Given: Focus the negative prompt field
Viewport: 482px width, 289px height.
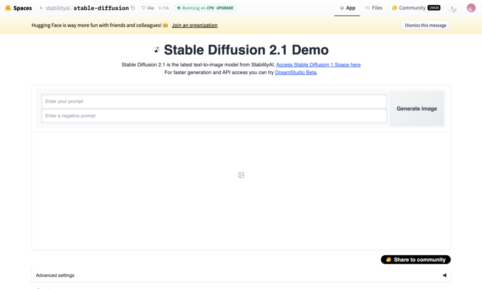Looking at the screenshot, I should click(214, 116).
